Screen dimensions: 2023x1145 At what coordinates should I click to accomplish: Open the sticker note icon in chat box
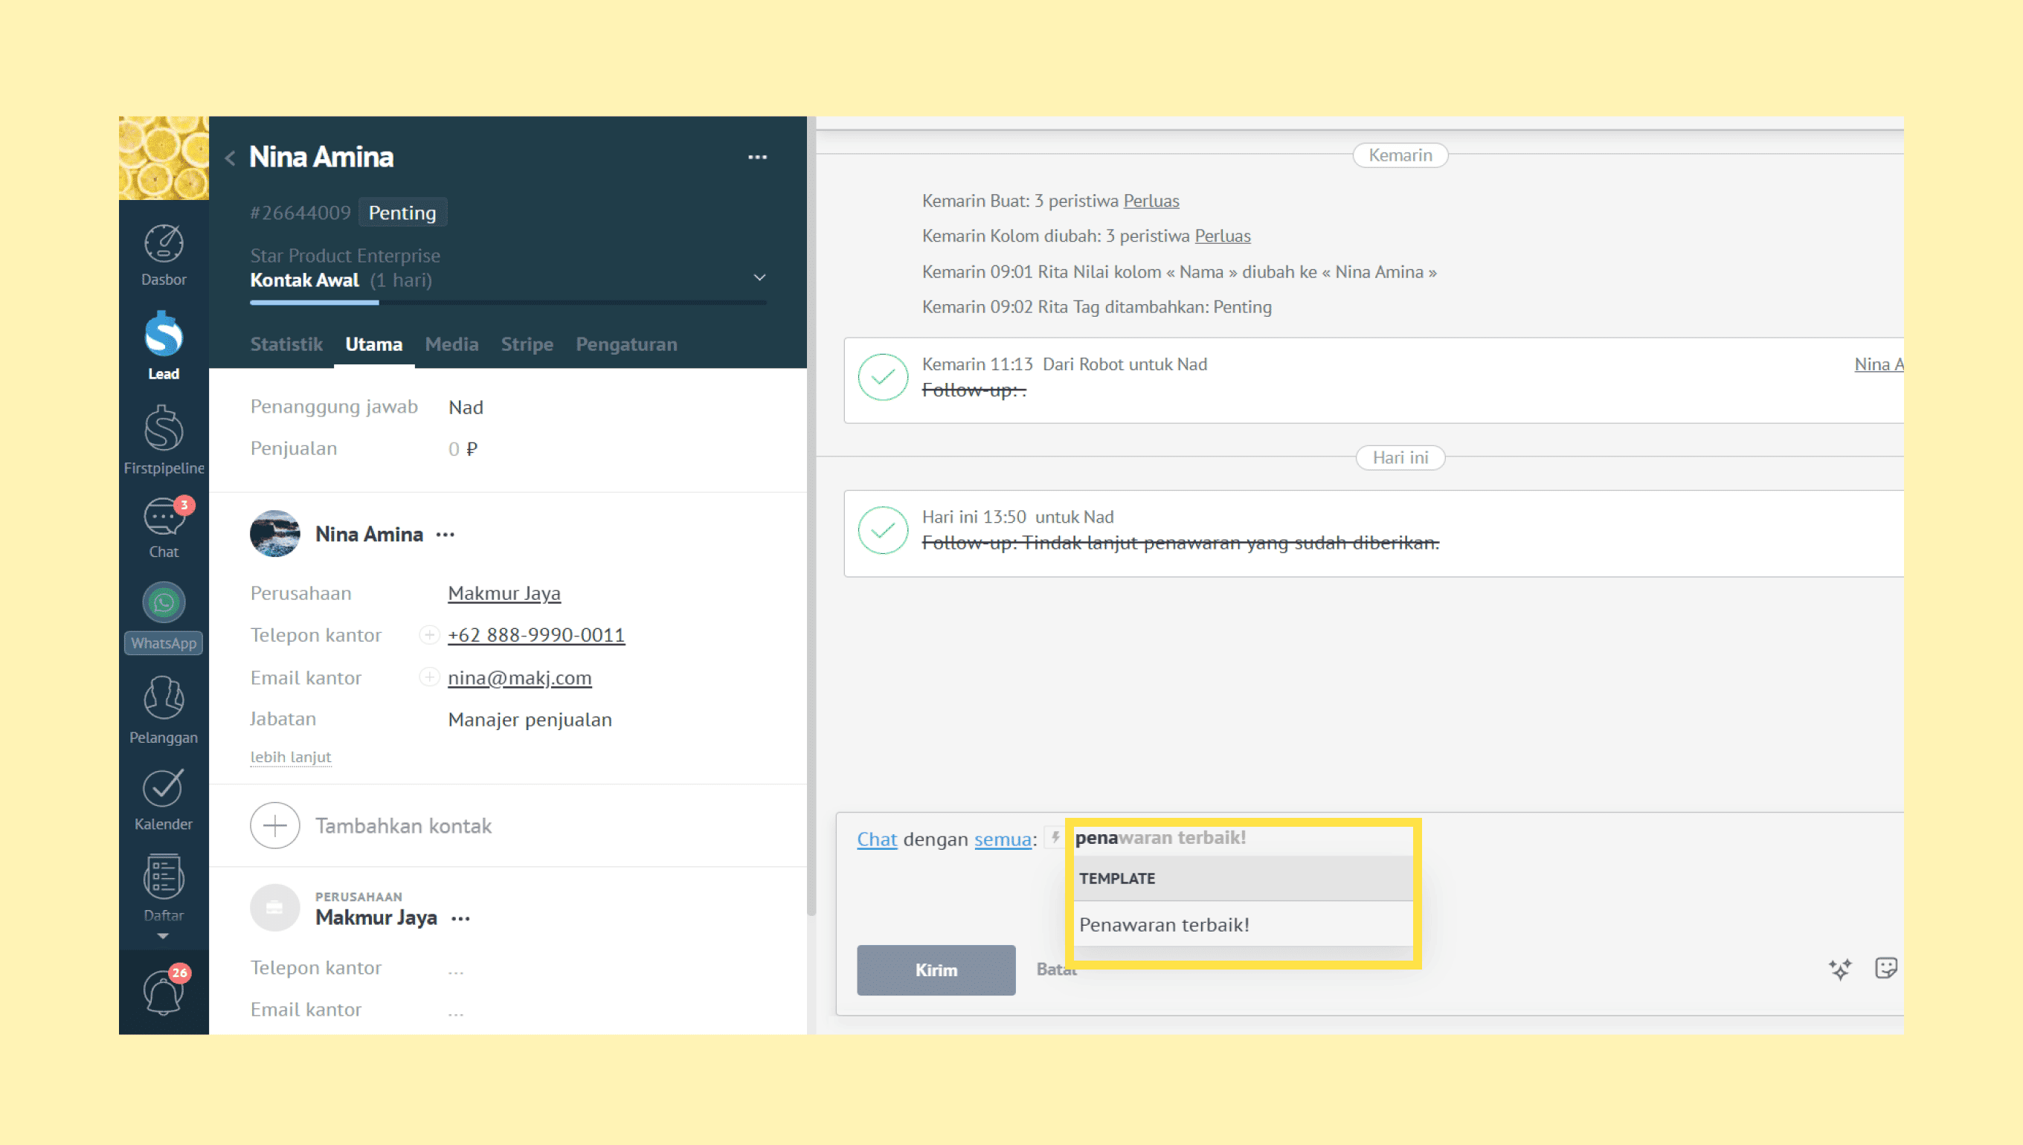[x=1886, y=968]
